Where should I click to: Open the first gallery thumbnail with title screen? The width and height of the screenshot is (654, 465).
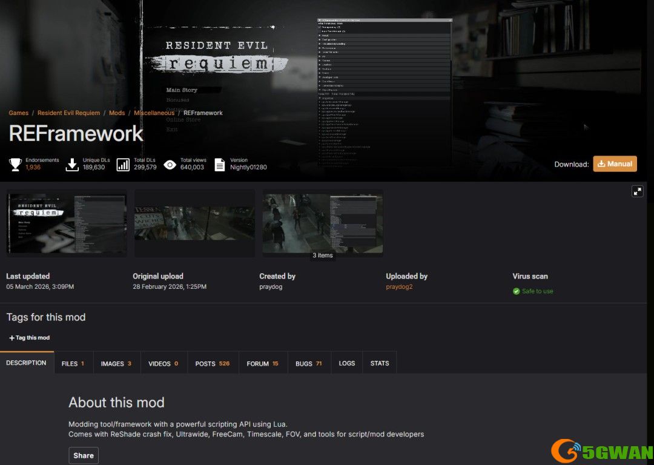point(67,223)
